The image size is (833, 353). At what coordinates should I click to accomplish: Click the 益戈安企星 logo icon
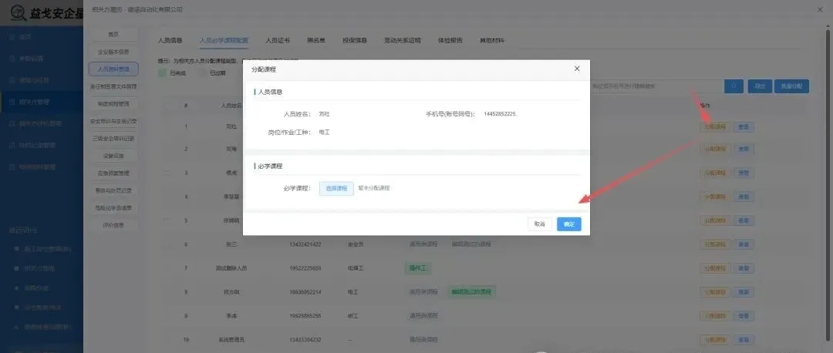point(19,12)
